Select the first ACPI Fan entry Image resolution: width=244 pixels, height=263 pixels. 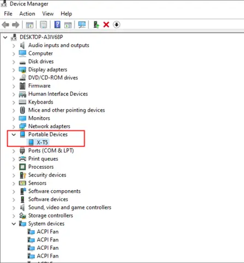48,232
